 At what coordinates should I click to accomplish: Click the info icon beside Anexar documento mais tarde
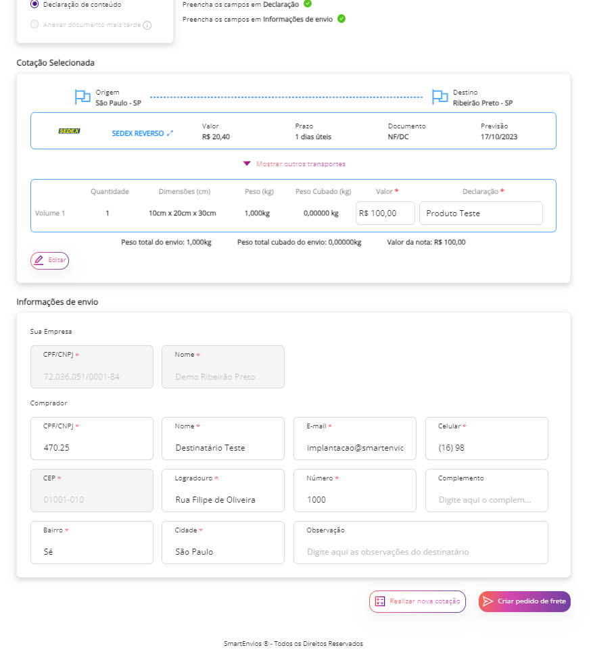pyautogui.click(x=147, y=26)
